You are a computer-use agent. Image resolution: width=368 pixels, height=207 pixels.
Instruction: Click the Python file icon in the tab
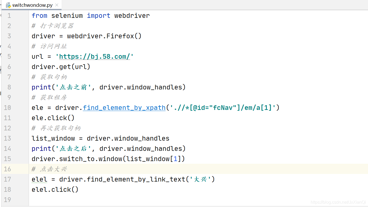pos(8,5)
